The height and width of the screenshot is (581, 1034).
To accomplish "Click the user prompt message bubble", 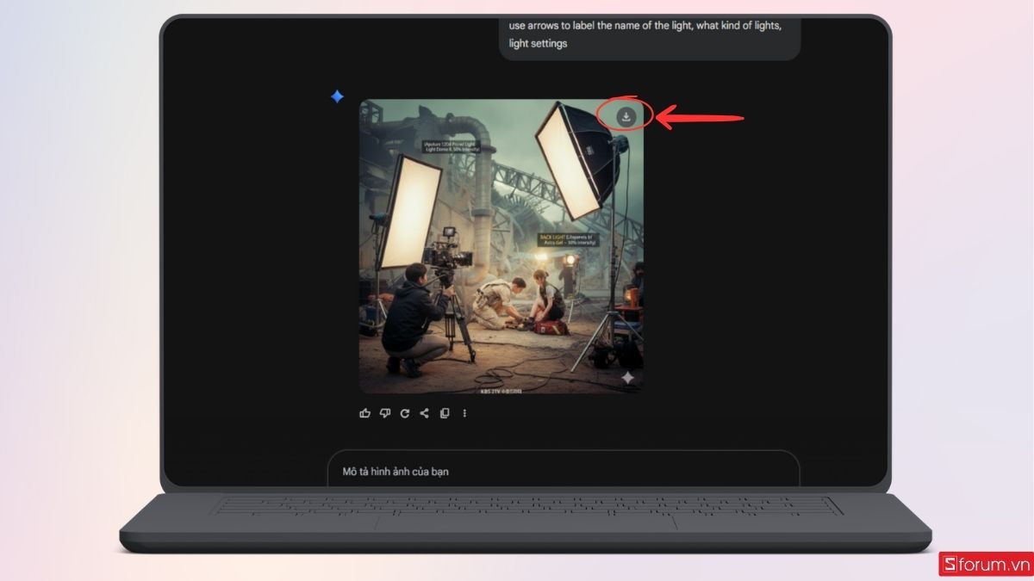I will pyautogui.click(x=649, y=34).
